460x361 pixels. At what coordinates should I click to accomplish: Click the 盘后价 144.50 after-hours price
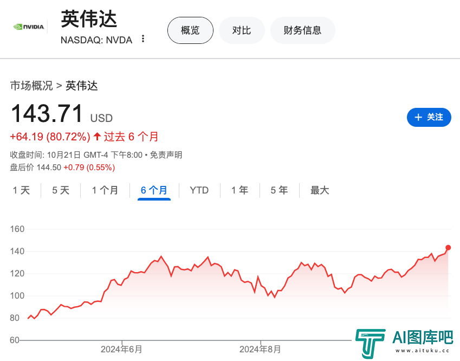tap(36, 167)
